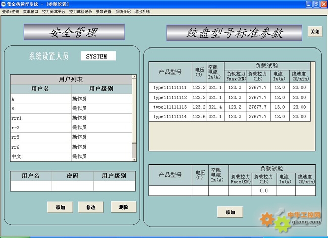
Task: Select user A in user list
Action: 41,99
